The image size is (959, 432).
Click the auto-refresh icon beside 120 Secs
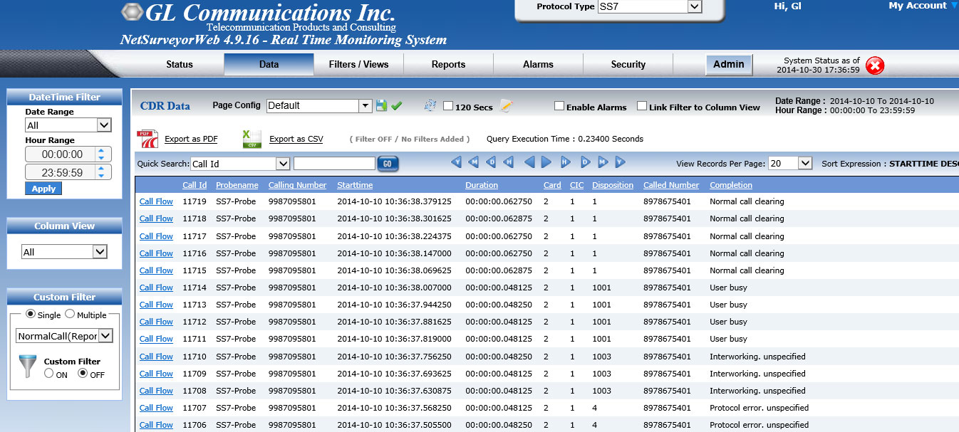tap(430, 106)
